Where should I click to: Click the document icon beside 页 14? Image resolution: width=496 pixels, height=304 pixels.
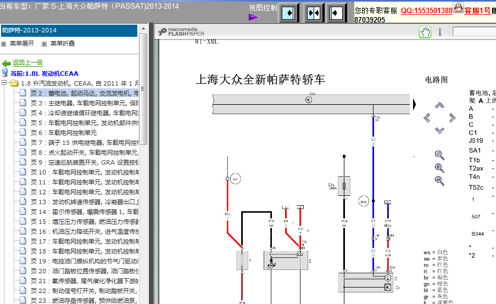[x=23, y=211]
